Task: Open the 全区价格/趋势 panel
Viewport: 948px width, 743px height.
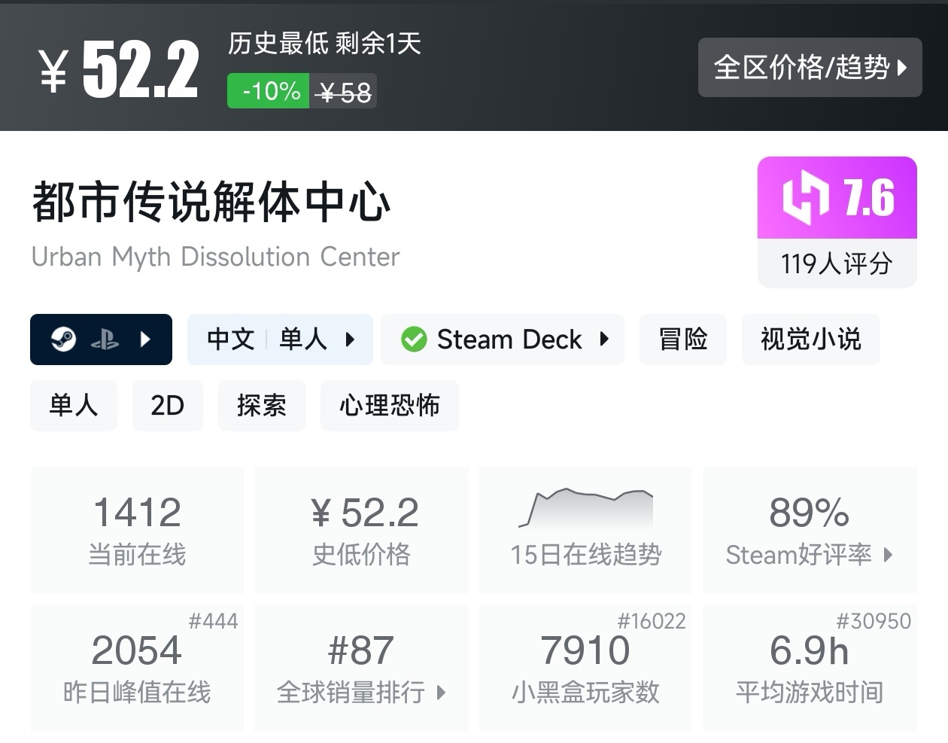Action: (810, 67)
